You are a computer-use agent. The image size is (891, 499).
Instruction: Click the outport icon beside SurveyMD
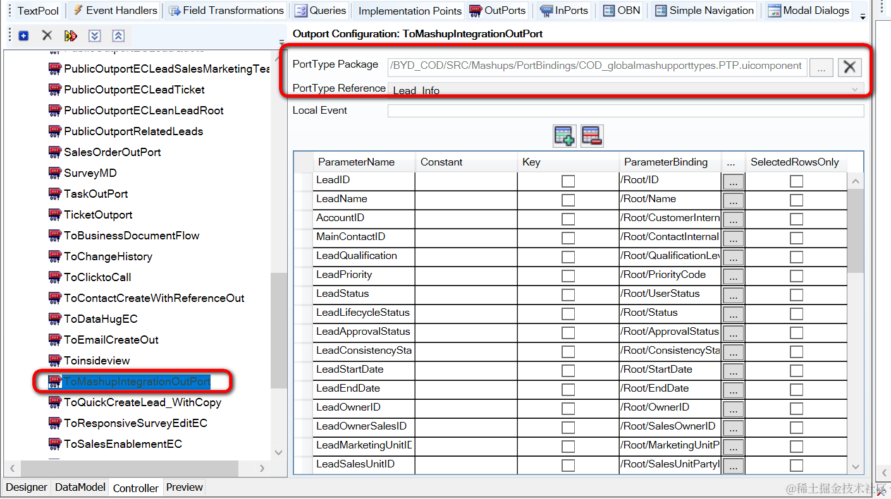[55, 173]
